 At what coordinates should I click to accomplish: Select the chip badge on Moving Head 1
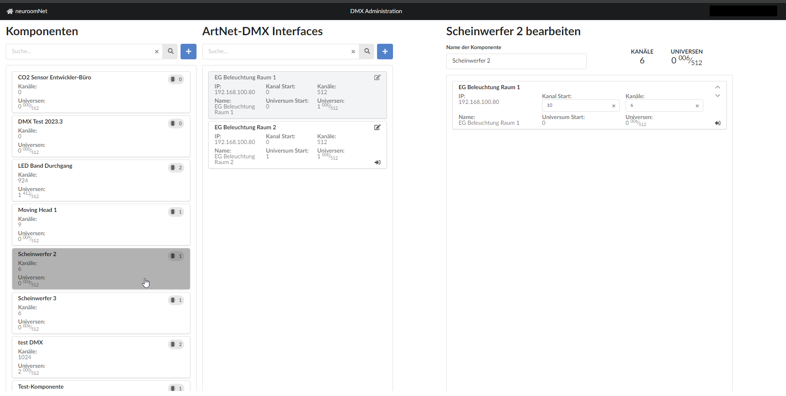click(x=176, y=211)
